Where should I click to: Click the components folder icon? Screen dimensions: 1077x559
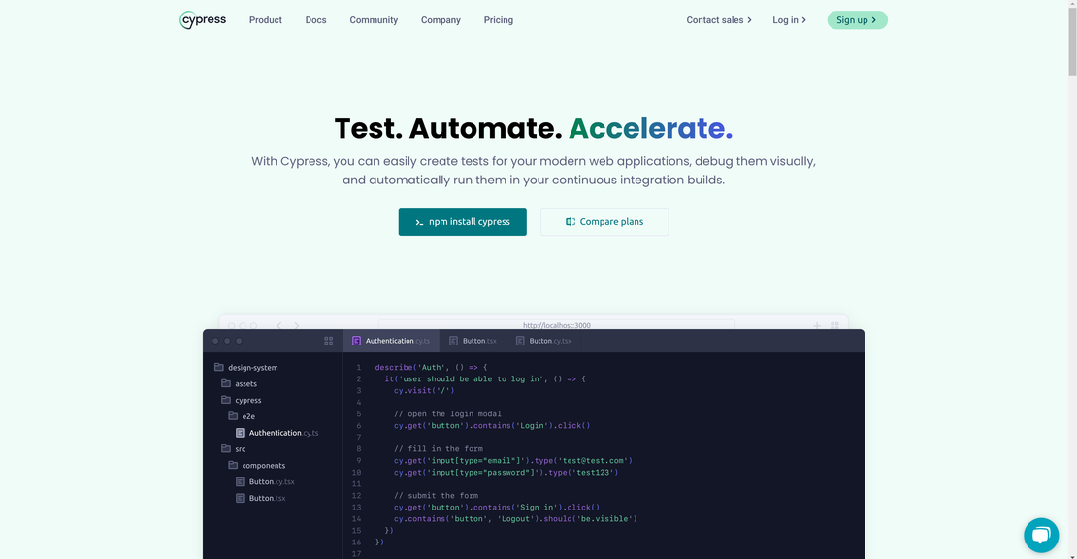(233, 465)
